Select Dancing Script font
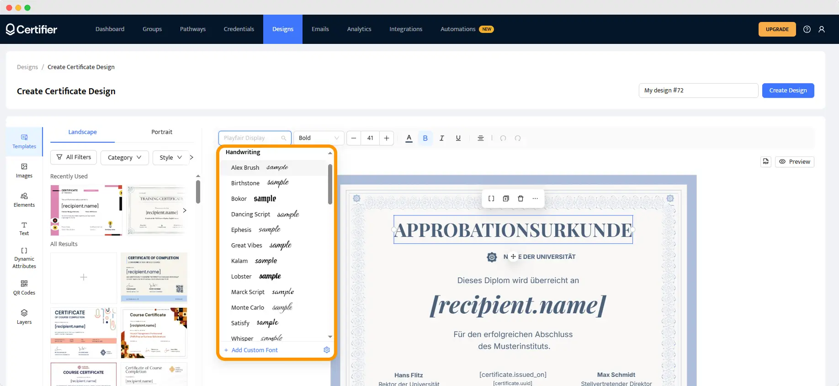This screenshot has width=839, height=386. 274,214
